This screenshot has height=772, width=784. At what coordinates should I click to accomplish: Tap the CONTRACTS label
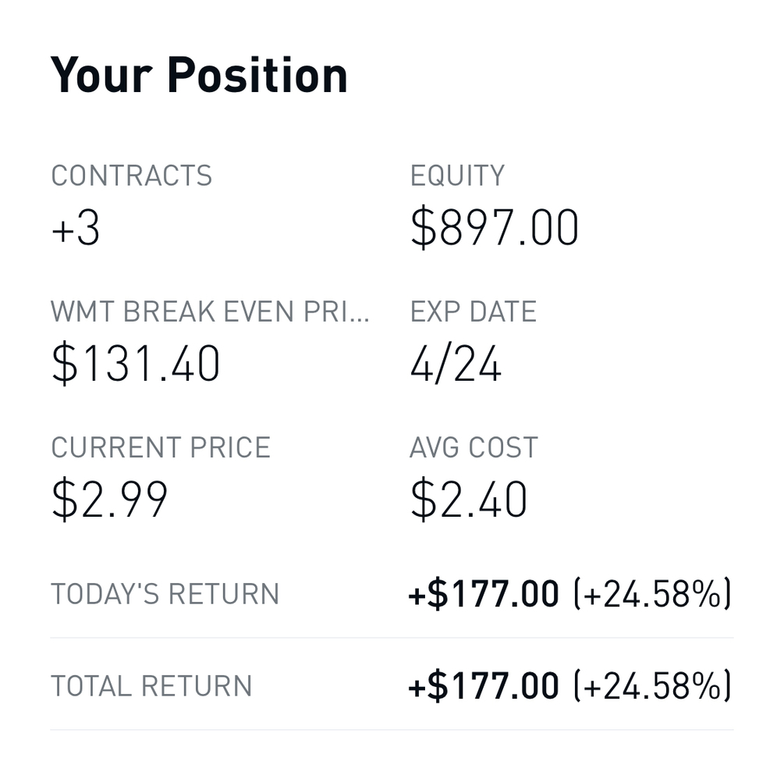[x=131, y=176]
